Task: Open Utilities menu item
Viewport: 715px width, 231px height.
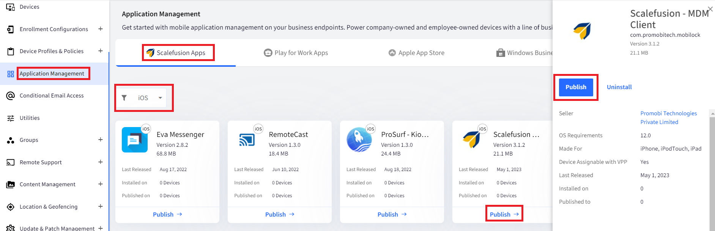Action: (30, 118)
